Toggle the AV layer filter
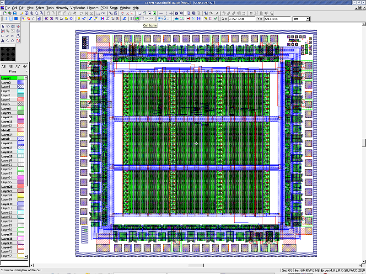The width and height of the screenshot is (366, 274). pyautogui.click(x=18, y=67)
